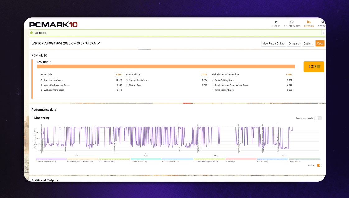349x198 pixels.
Task: Switch to the HOME tab label
Action: coord(276,26)
